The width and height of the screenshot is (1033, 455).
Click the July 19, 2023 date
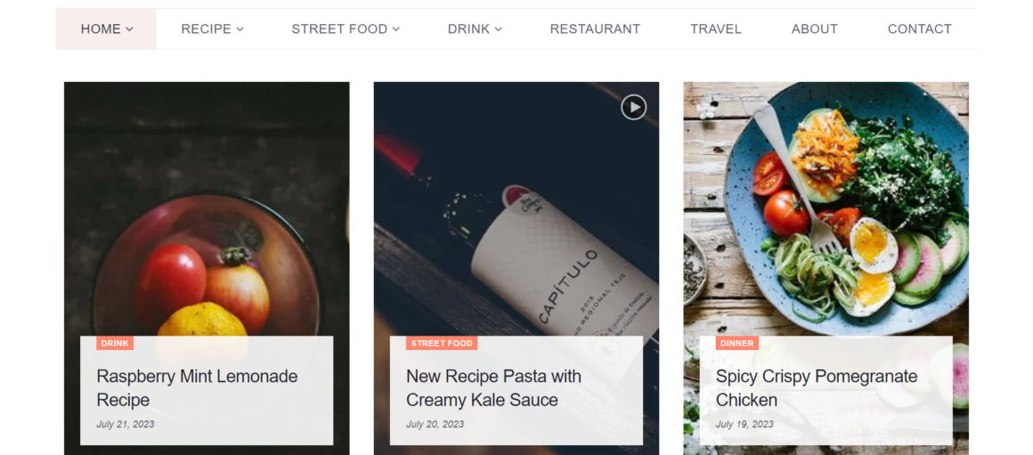pyautogui.click(x=744, y=424)
